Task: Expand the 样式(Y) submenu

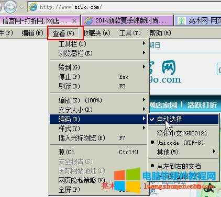Action: pyautogui.click(x=98, y=129)
